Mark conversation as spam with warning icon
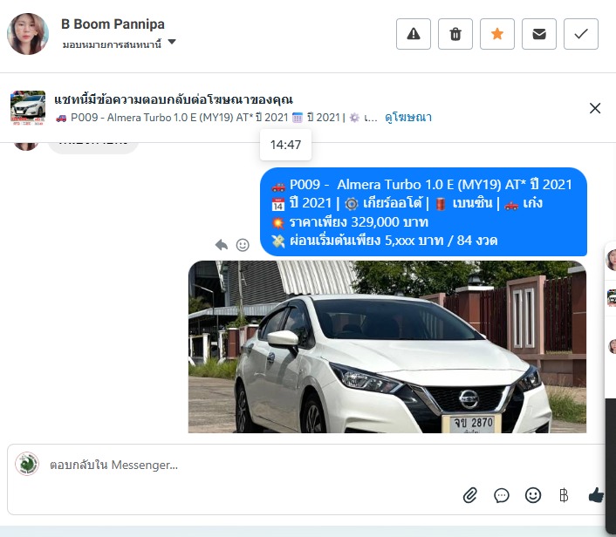This screenshot has width=616, height=537. (414, 34)
